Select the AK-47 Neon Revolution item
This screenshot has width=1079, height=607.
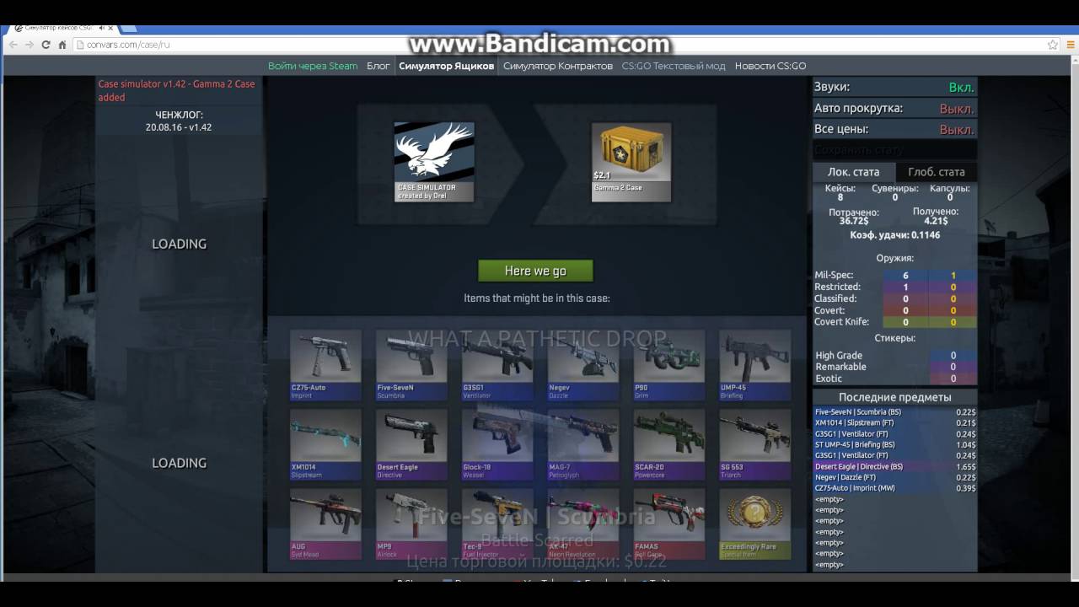click(x=584, y=524)
